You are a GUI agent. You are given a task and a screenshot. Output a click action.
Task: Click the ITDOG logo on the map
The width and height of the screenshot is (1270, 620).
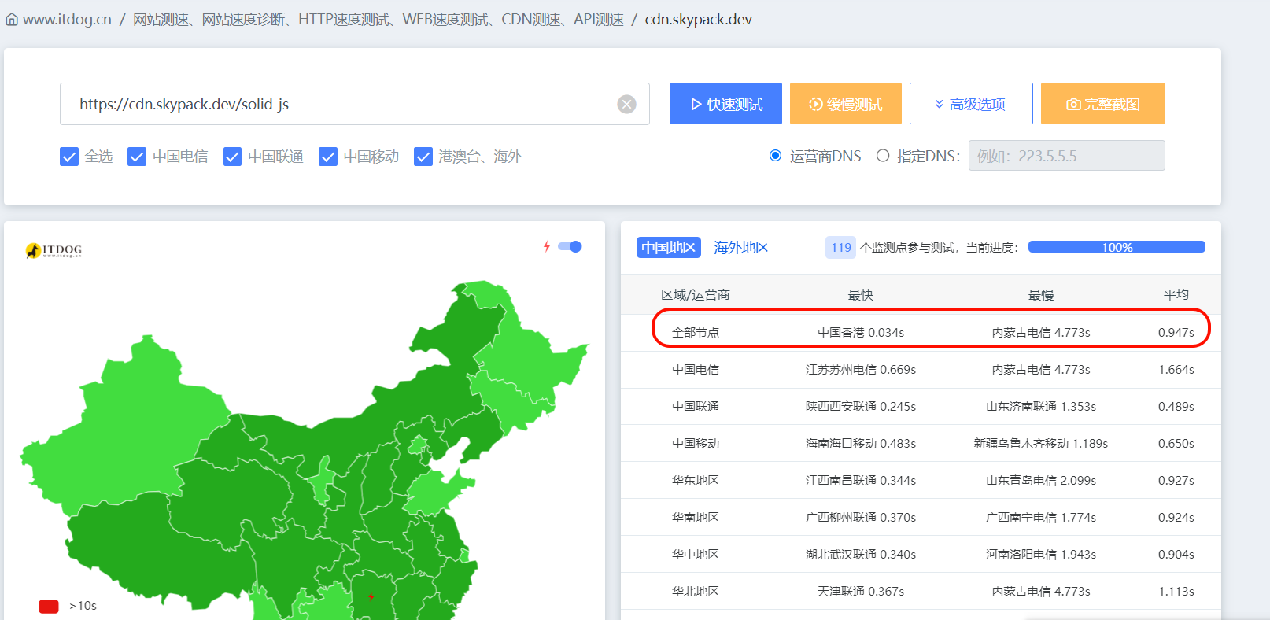[54, 250]
